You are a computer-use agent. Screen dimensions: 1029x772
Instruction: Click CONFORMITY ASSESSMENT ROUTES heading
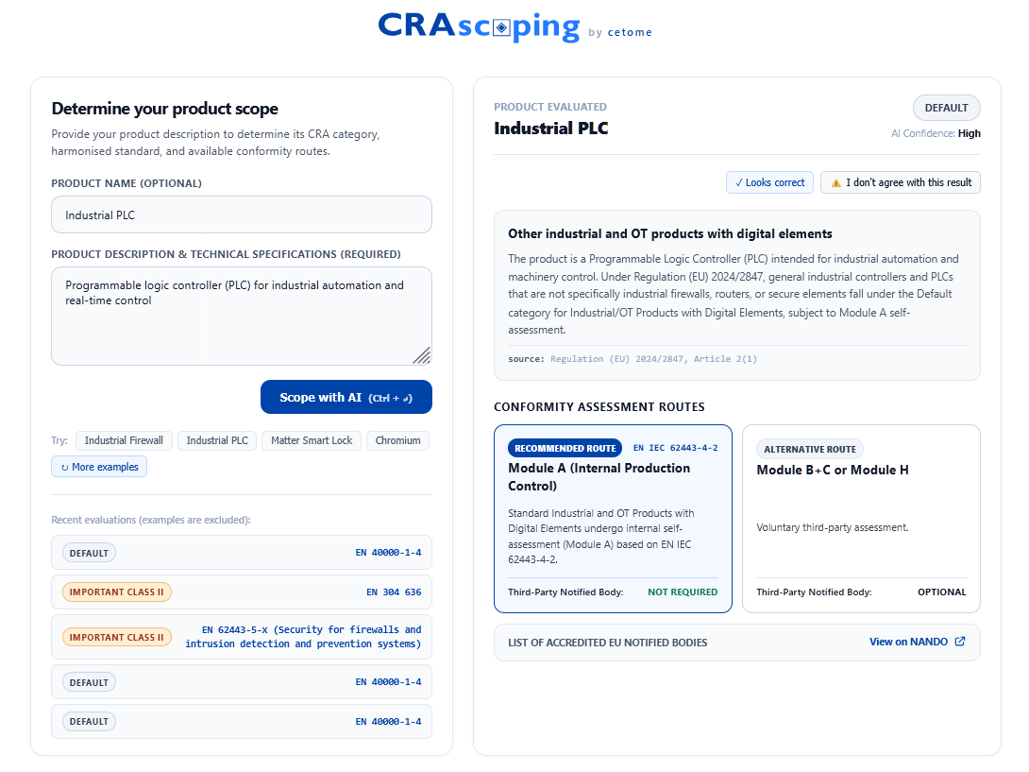[599, 406]
